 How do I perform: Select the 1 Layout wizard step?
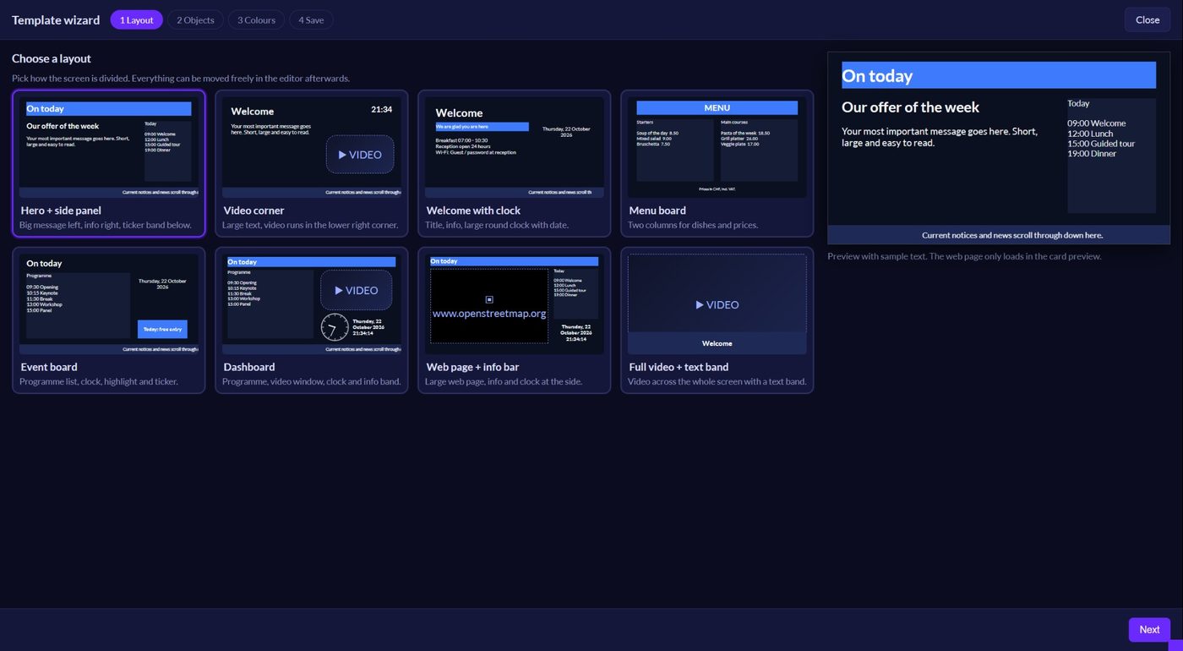pyautogui.click(x=136, y=19)
